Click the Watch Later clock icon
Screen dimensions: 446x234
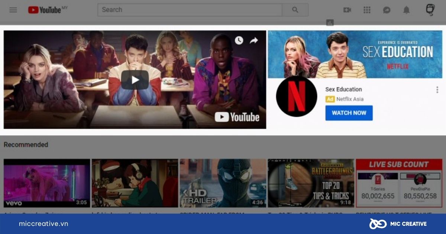[239, 40]
